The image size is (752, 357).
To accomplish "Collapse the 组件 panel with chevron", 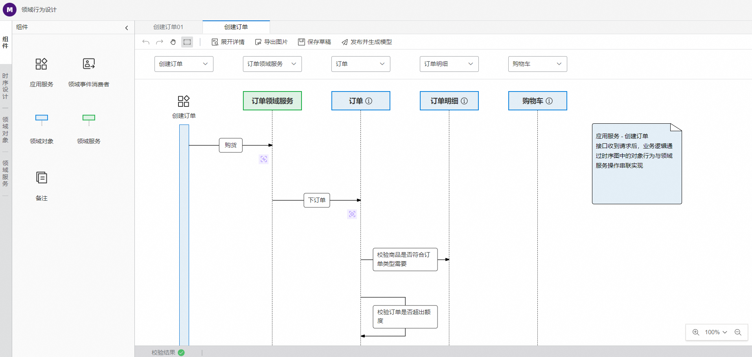I will pos(127,27).
